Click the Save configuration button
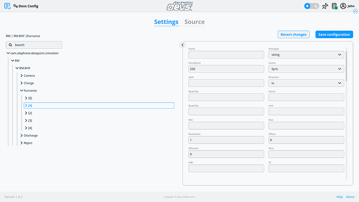This screenshot has width=359, height=202. (334, 35)
